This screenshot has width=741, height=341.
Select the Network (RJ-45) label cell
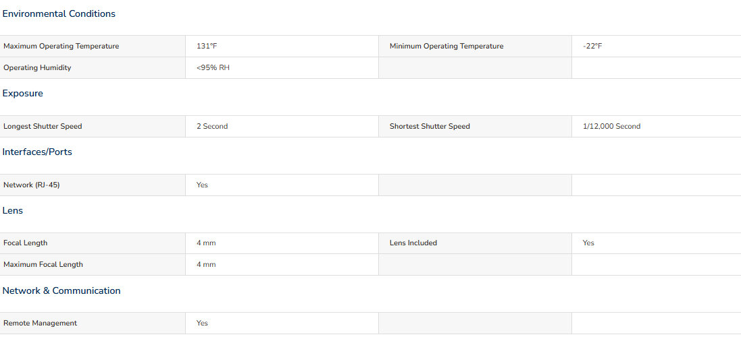[93, 185]
